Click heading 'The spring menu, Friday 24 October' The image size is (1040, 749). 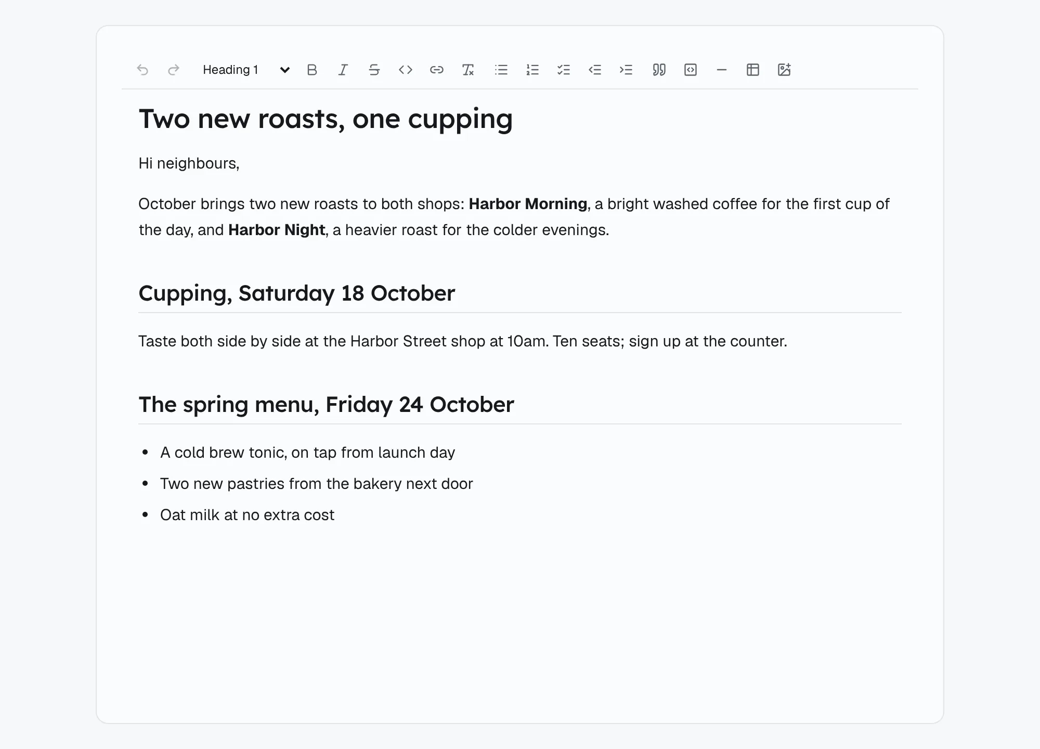326,405
